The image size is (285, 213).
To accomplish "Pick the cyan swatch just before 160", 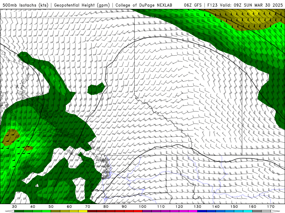I will pos(248,211).
